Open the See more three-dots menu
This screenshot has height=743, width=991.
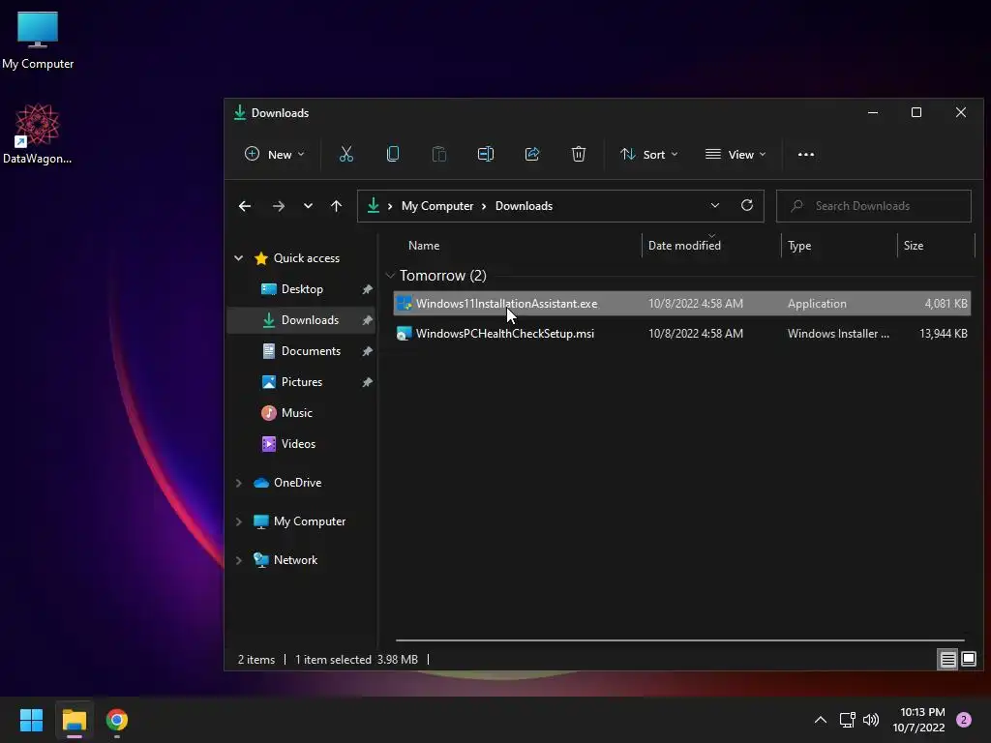click(x=806, y=154)
